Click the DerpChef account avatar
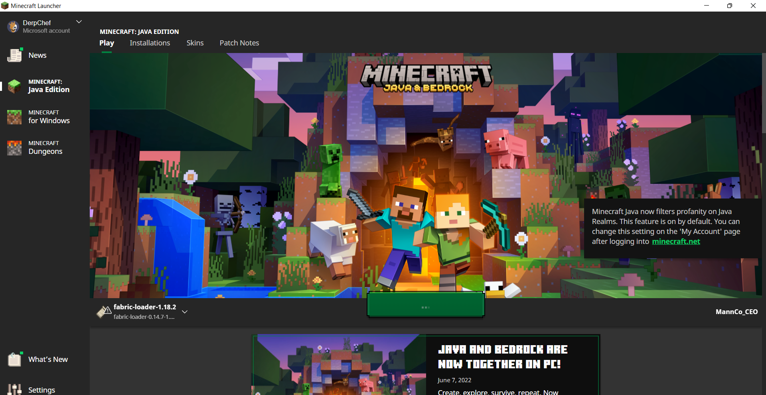The height and width of the screenshot is (395, 766). [13, 27]
